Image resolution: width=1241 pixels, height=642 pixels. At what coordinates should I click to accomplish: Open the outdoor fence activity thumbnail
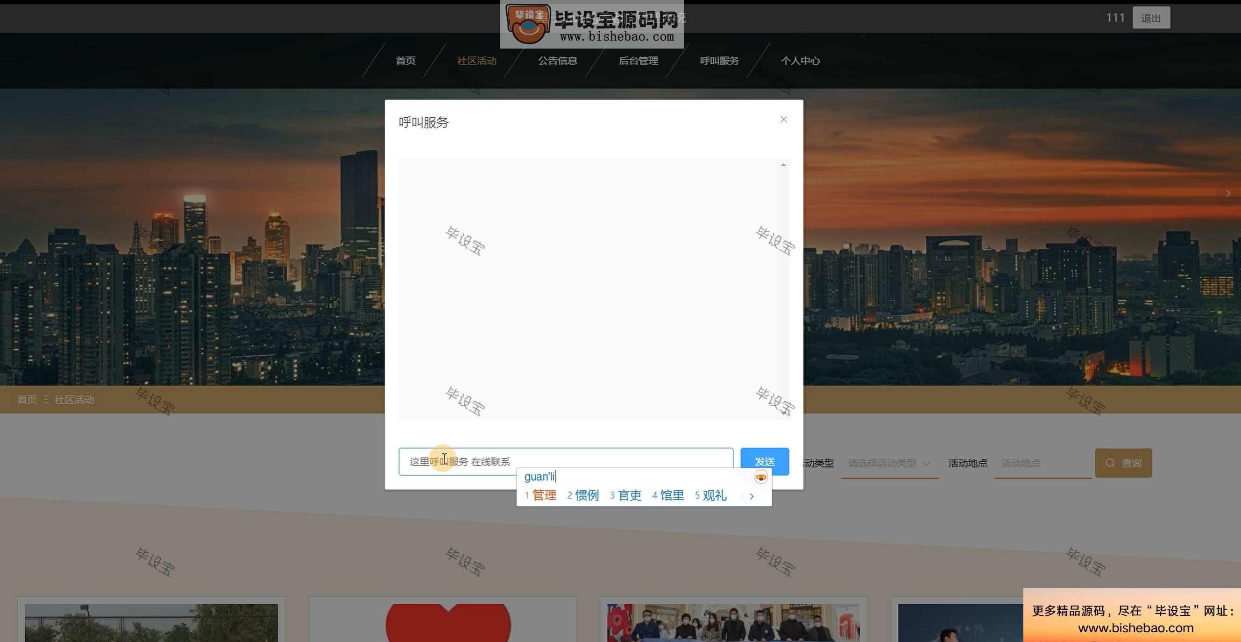click(x=151, y=623)
